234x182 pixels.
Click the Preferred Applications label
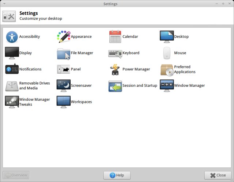[x=185, y=69]
